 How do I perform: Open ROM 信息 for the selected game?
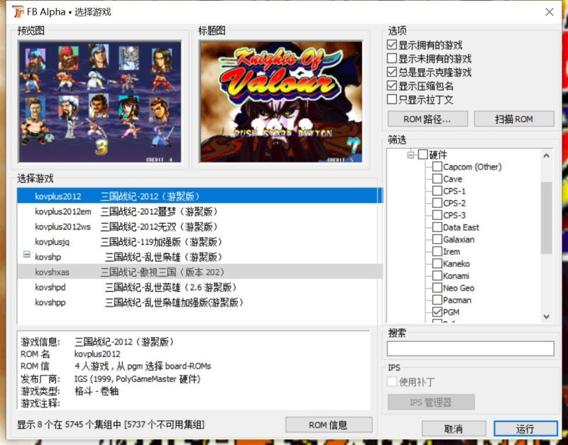tap(329, 425)
